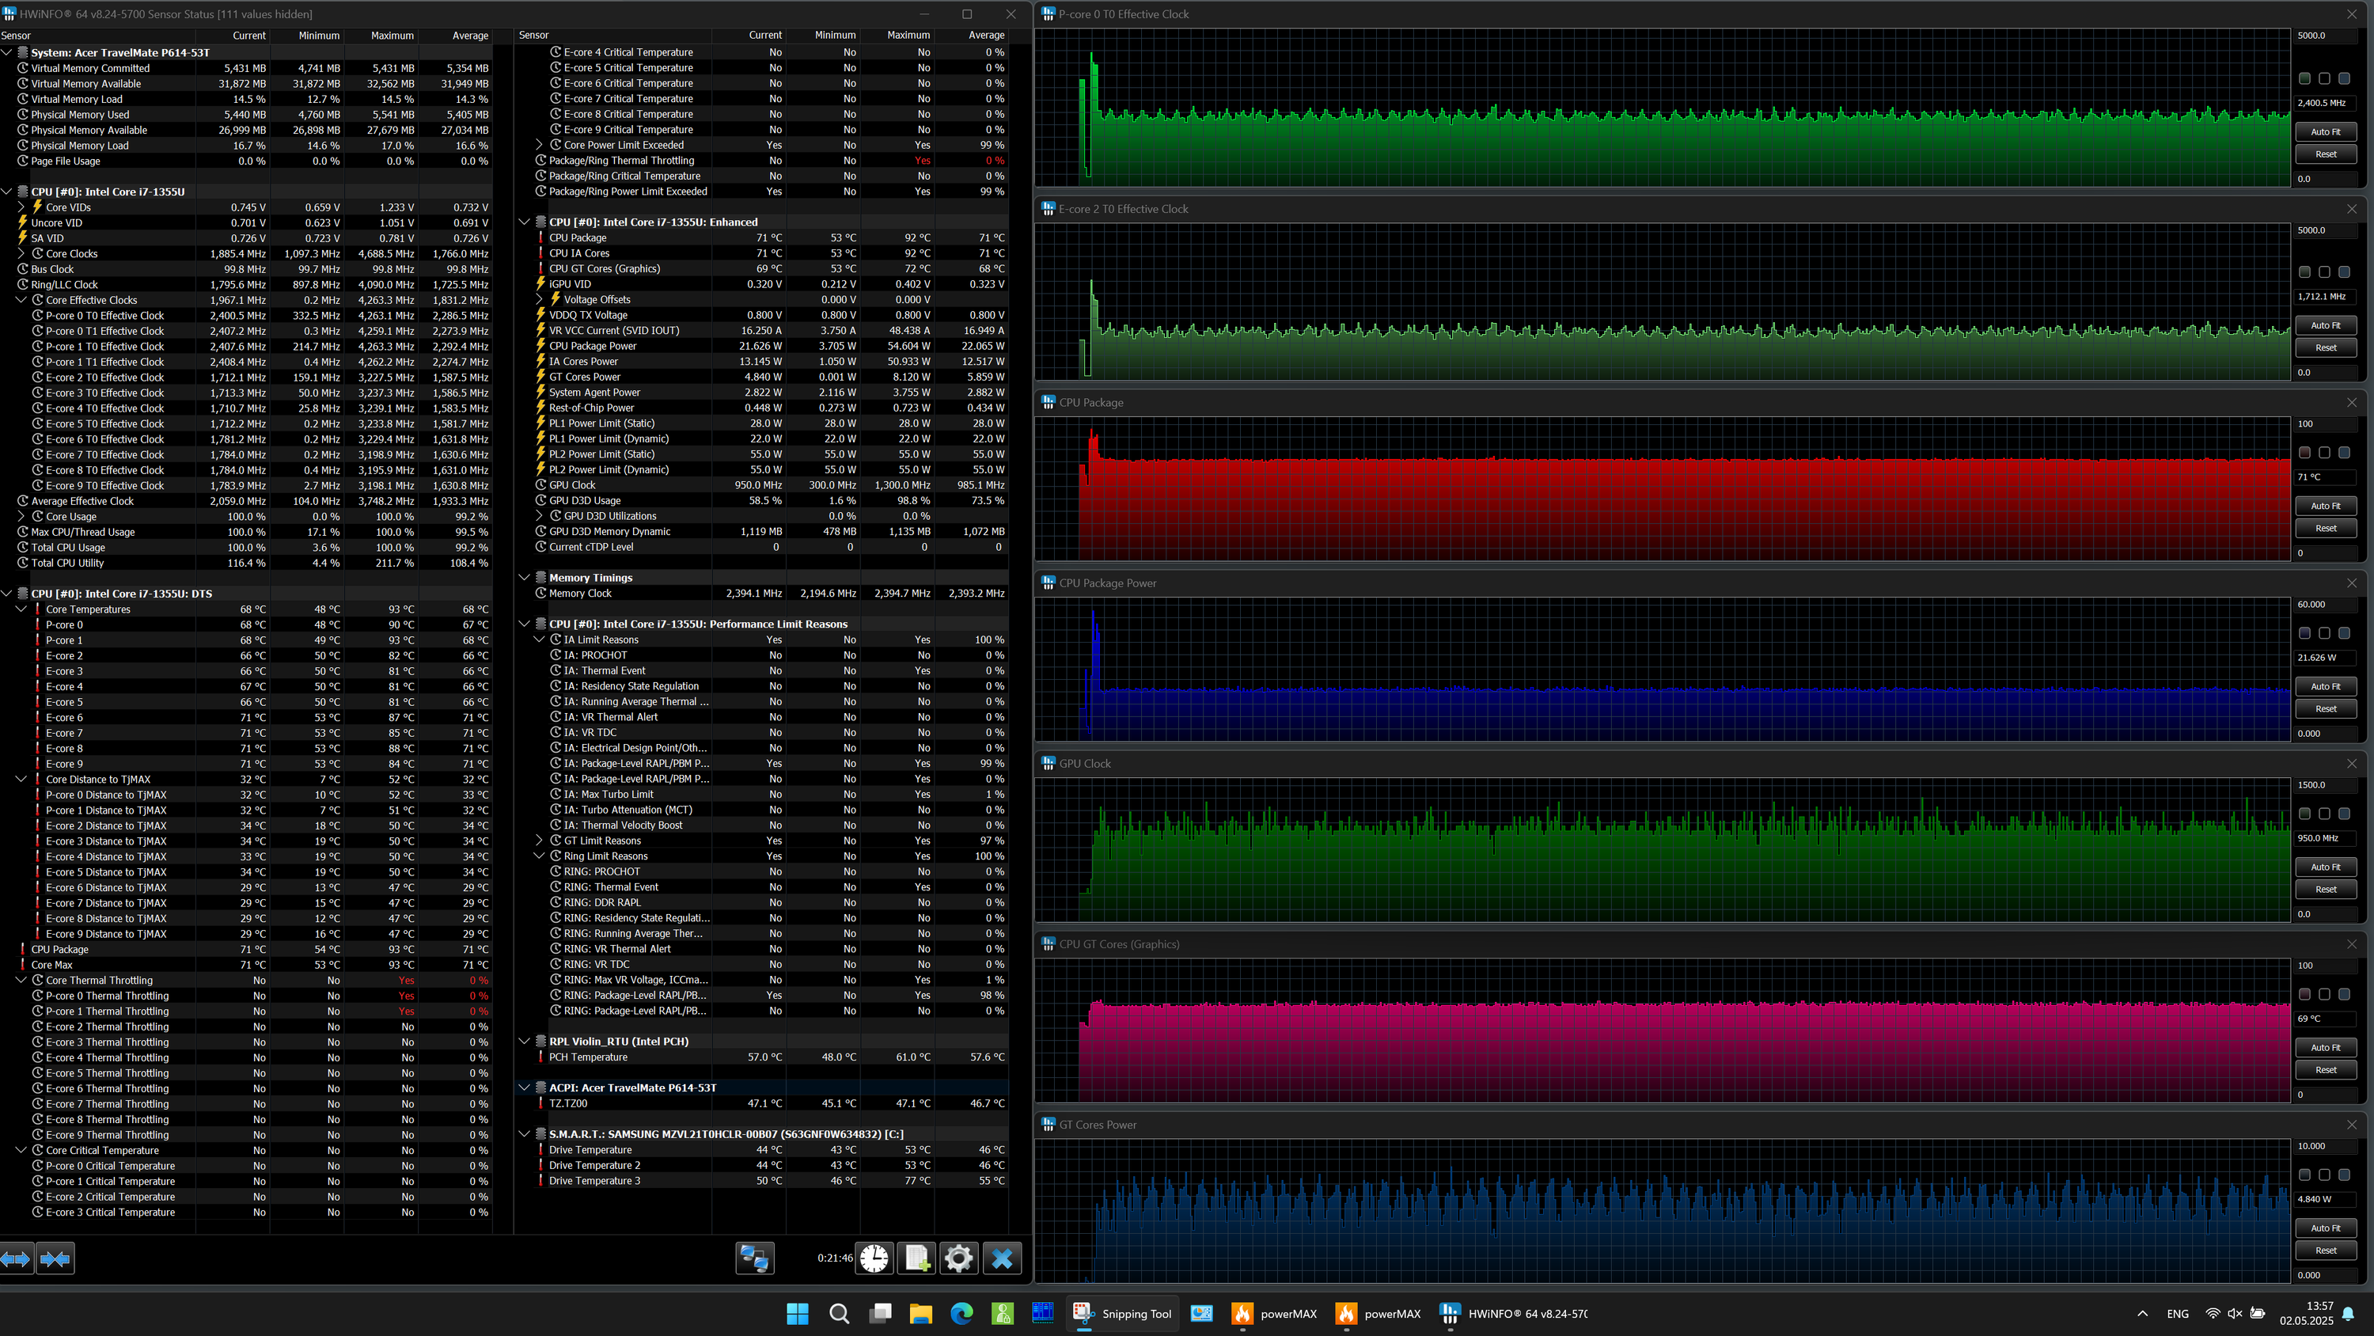The height and width of the screenshot is (1336, 2374).
Task: Click the expand sensor columns arrows button
Action: pyautogui.click(x=17, y=1258)
